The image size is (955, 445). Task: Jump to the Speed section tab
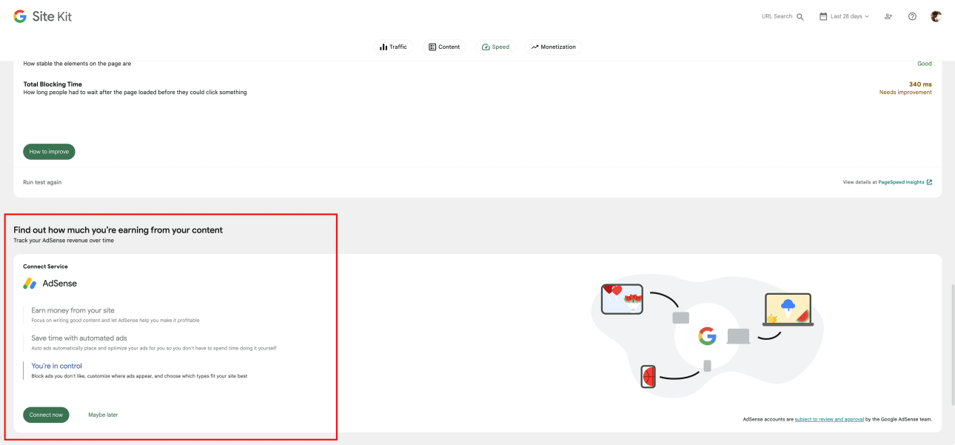(x=495, y=47)
